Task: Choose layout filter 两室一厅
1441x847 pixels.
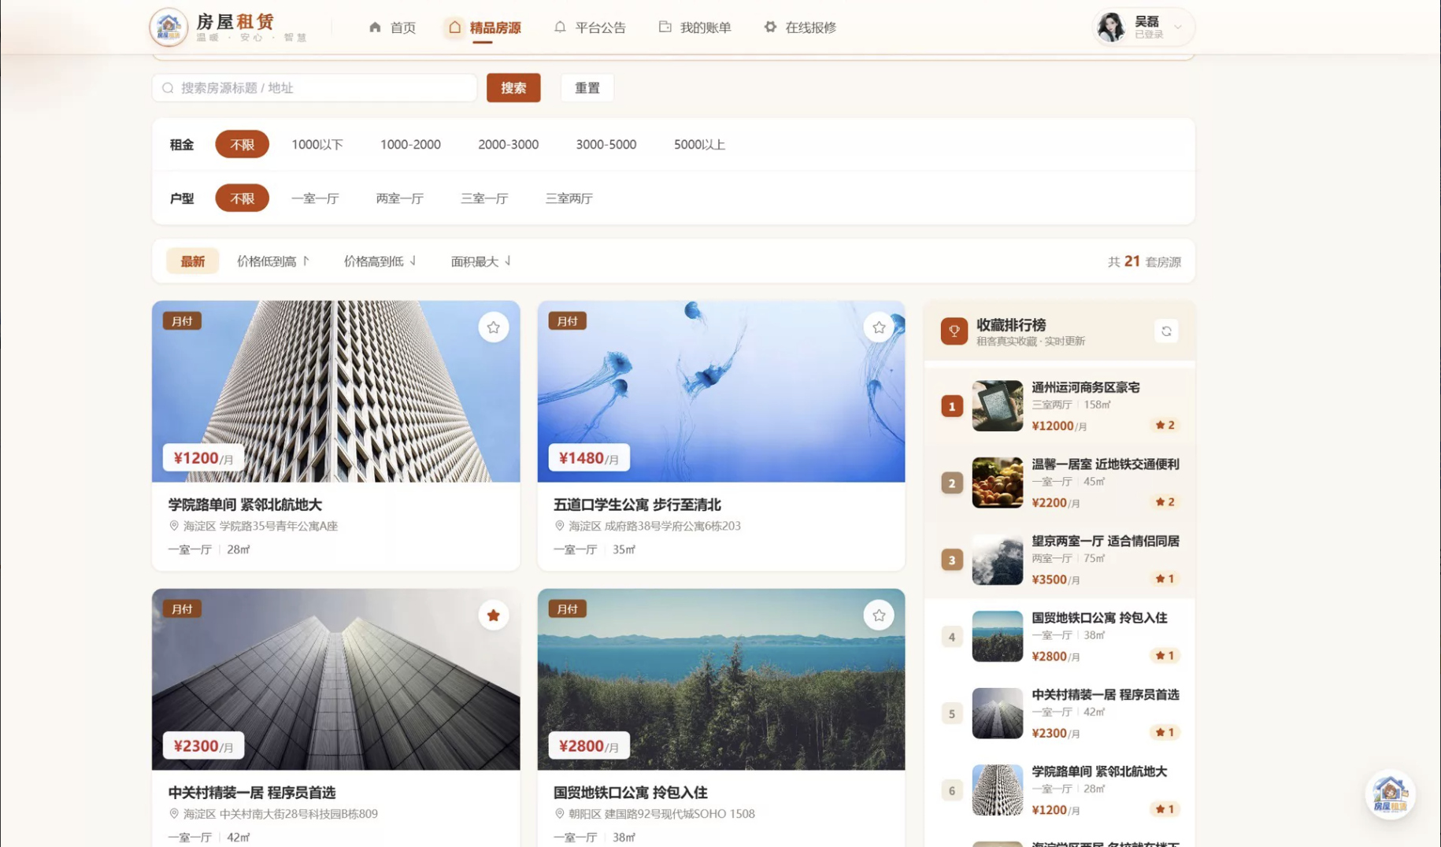Action: 400,198
